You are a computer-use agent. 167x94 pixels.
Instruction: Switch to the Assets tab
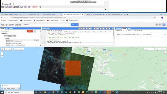click(x=11, y=28)
